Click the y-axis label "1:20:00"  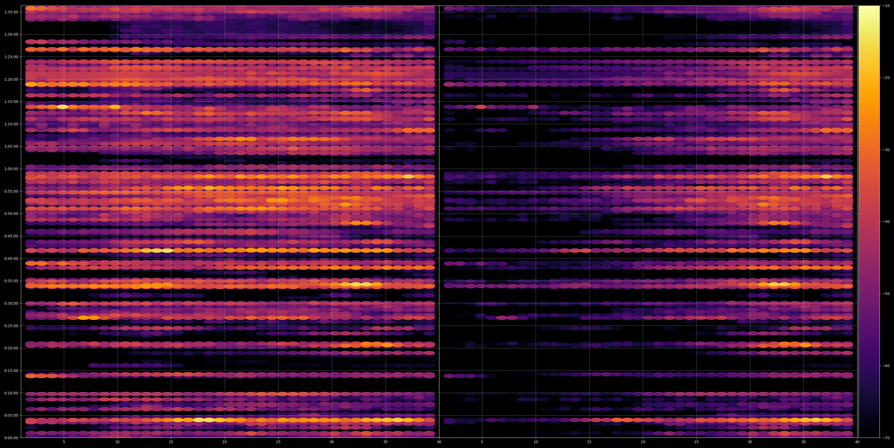point(11,79)
